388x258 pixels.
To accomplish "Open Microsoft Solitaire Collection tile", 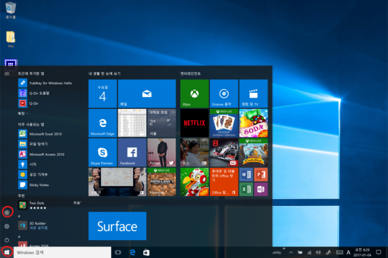I will tap(224, 123).
